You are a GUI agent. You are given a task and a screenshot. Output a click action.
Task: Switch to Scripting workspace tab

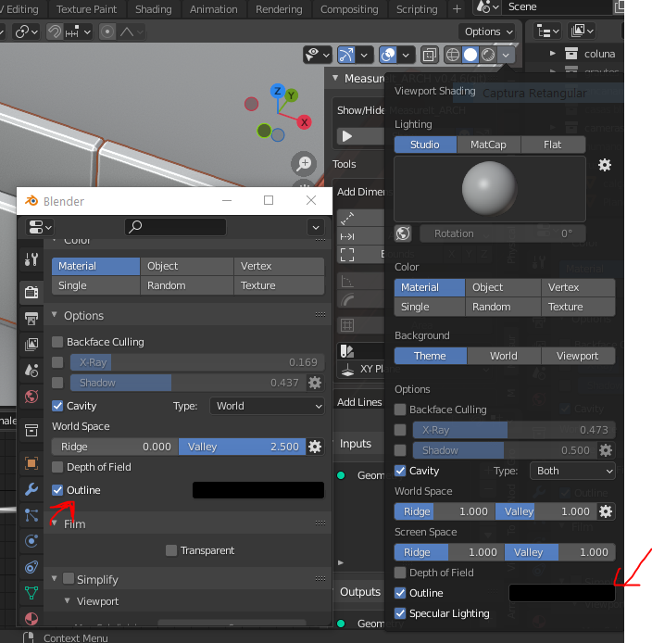pyautogui.click(x=417, y=9)
